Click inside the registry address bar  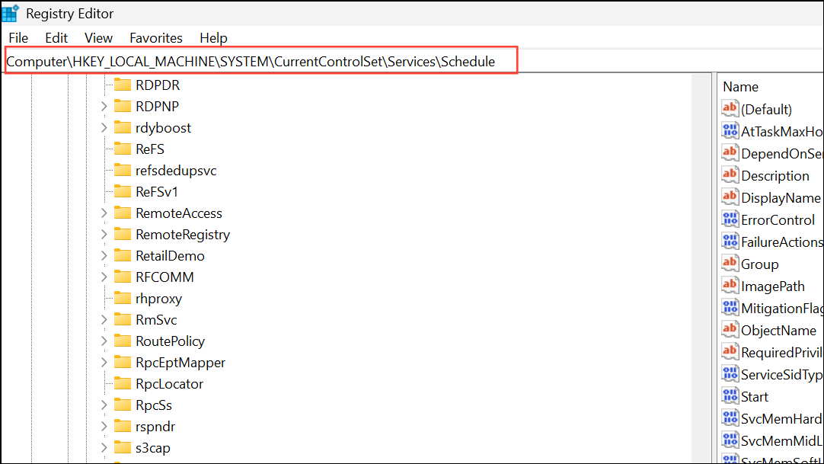click(259, 61)
